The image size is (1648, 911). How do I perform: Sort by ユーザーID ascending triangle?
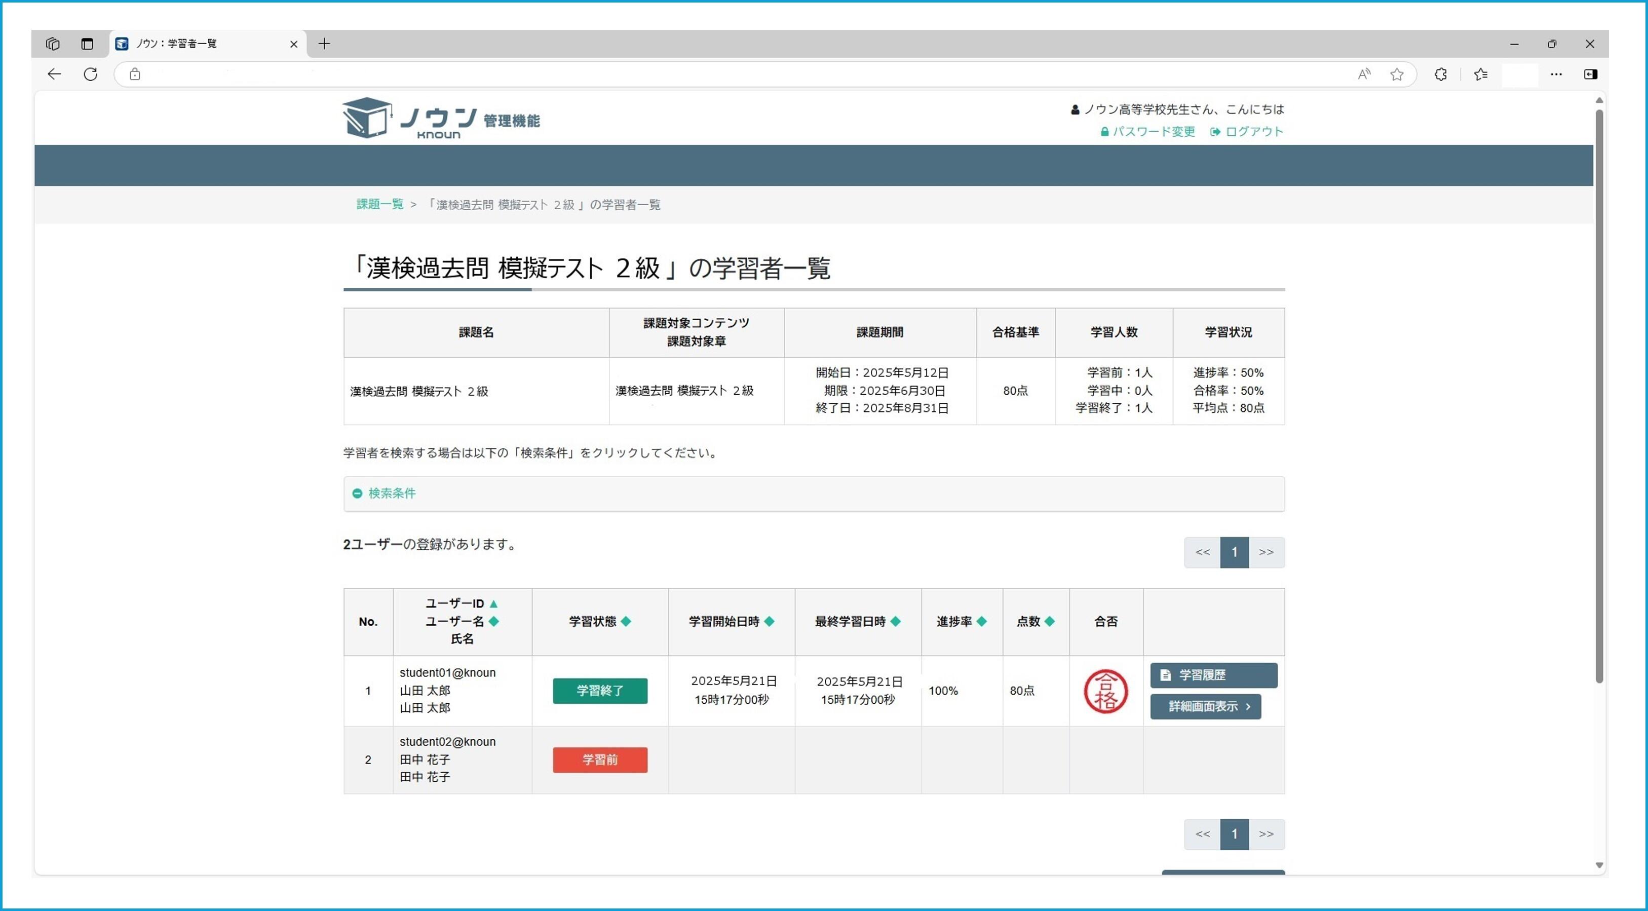[493, 603]
